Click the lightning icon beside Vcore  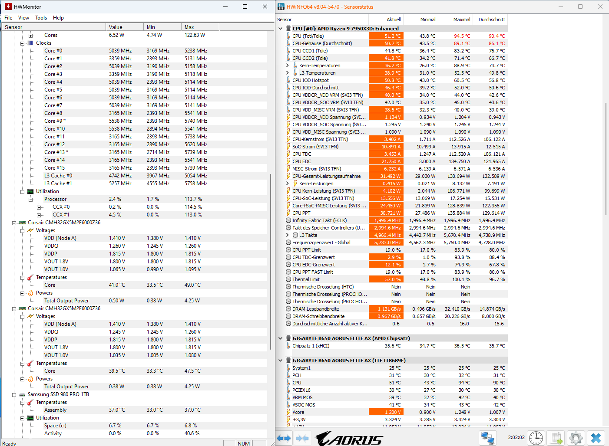288,412
